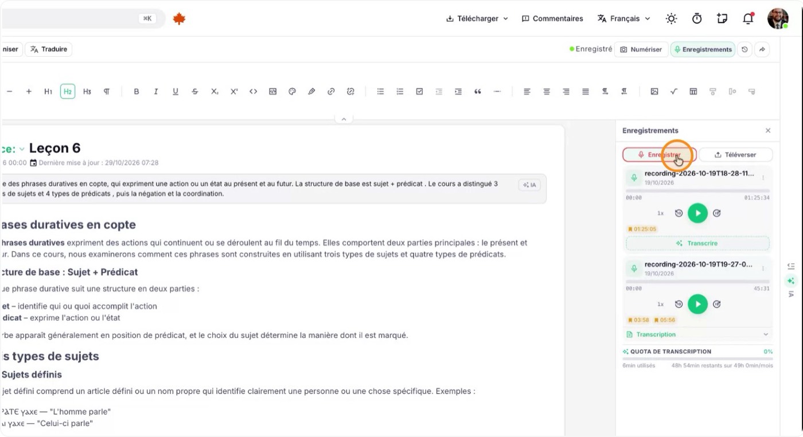Open options menu for recording-2026-10-19T19-27
Screen dimensions: 803x437
coord(763,269)
